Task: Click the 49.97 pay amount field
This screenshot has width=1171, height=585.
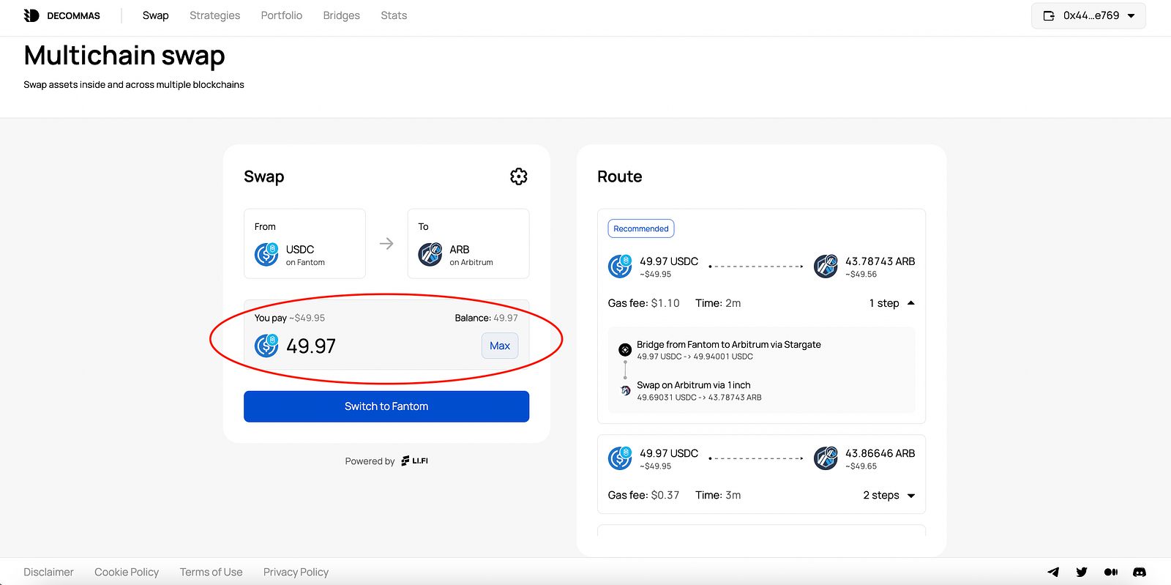Action: (311, 346)
